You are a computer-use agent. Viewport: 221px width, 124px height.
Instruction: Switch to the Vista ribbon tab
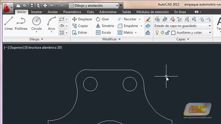[90, 12]
